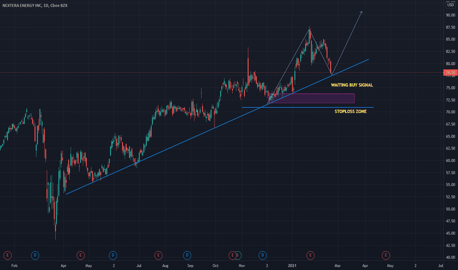The height and width of the screenshot is (270, 458).
Task: Click the Feb label on time axis
Action: (x=14, y=266)
